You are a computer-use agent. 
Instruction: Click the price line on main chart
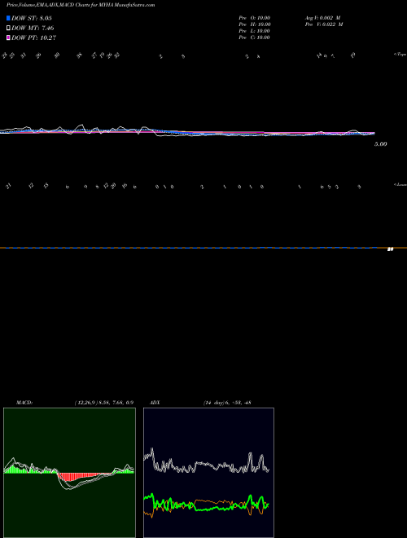click(x=187, y=132)
